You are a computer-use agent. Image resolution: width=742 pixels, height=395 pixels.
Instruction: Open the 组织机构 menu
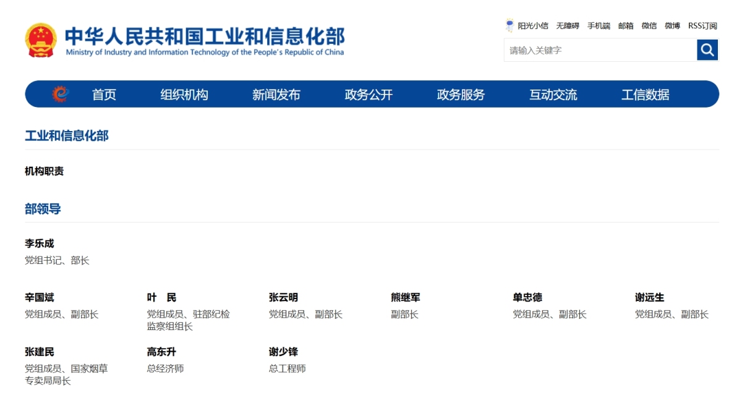[184, 95]
